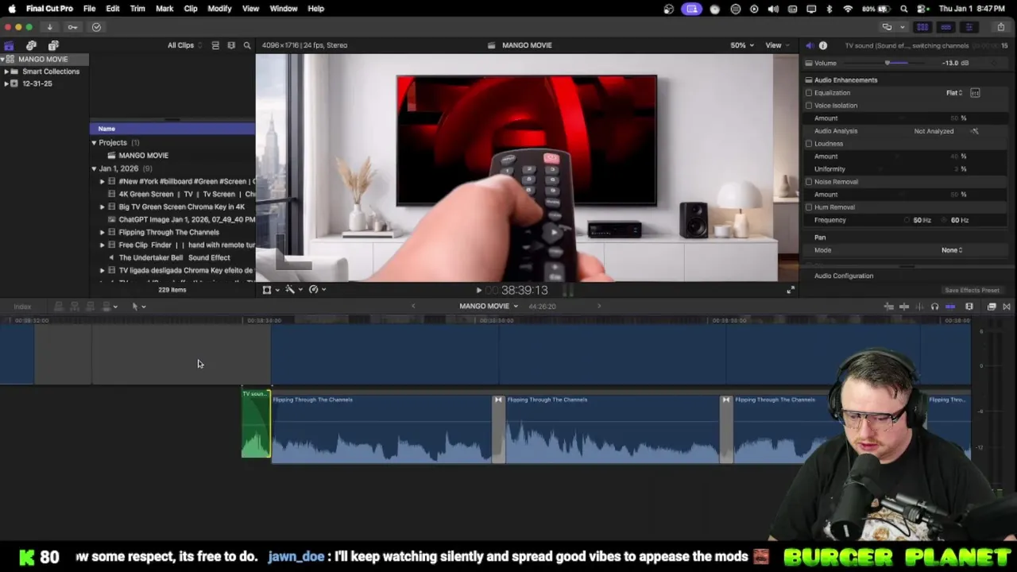Image resolution: width=1017 pixels, height=572 pixels.
Task: Toggle the Timeline panel visibility button
Action: pyautogui.click(x=945, y=27)
